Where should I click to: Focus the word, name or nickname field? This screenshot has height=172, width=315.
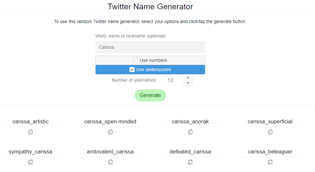150,47
